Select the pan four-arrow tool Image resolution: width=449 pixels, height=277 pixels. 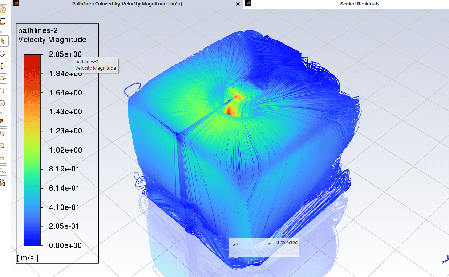pos(3,66)
